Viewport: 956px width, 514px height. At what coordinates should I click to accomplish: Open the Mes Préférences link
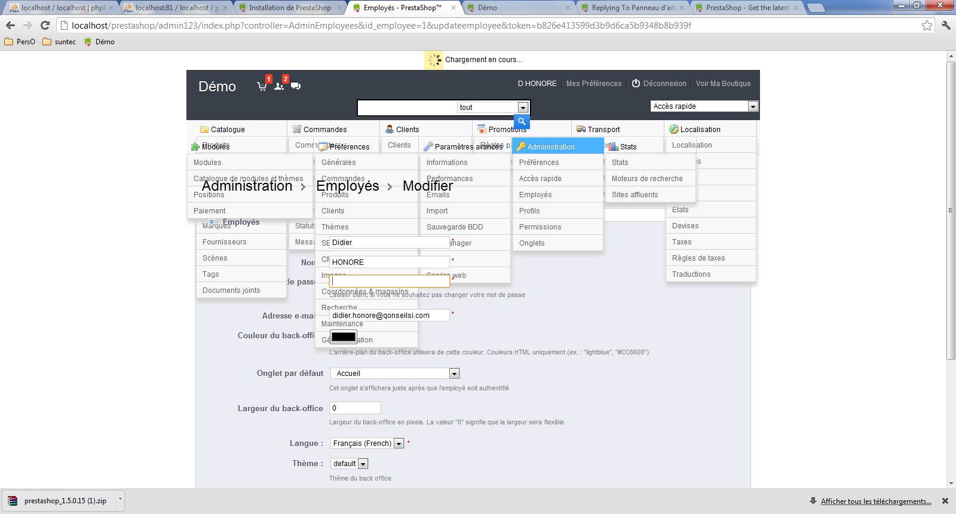point(594,84)
